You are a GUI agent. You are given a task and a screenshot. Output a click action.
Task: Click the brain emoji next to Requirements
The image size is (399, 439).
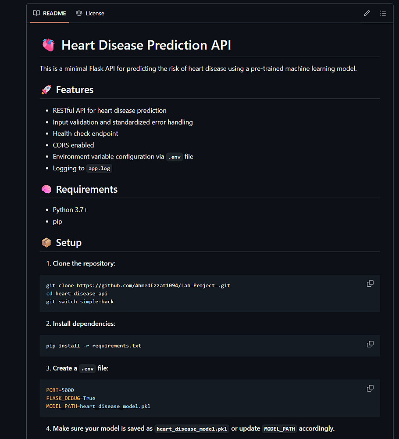[46, 190]
